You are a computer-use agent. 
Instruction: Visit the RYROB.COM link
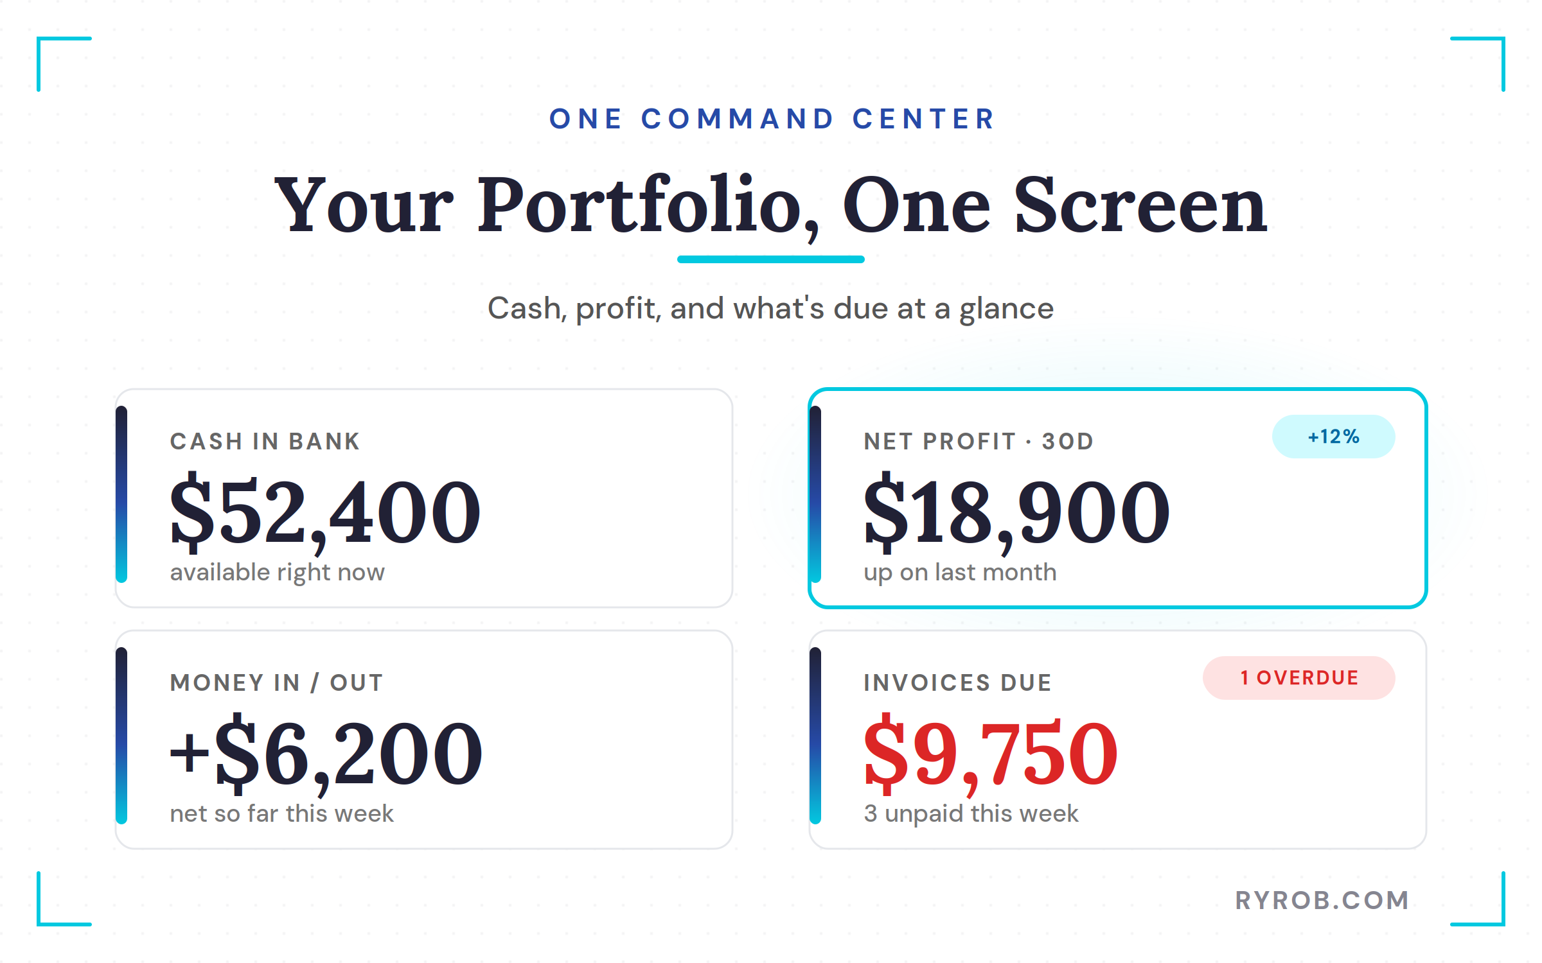point(1322,900)
